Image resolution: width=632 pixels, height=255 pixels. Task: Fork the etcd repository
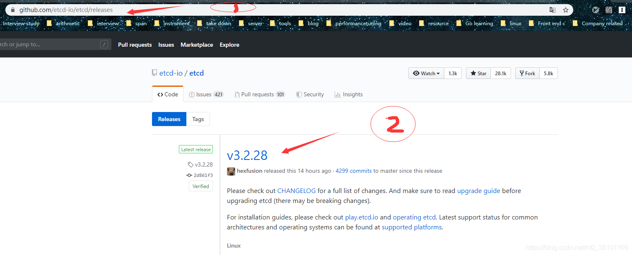tap(527, 73)
